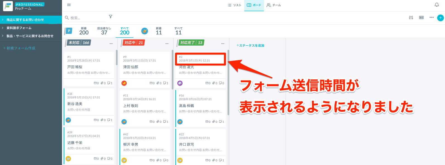The width and height of the screenshot is (445, 165).
Task: Click mail count icon on 戸田 稀桜 card
Action: (95, 83)
